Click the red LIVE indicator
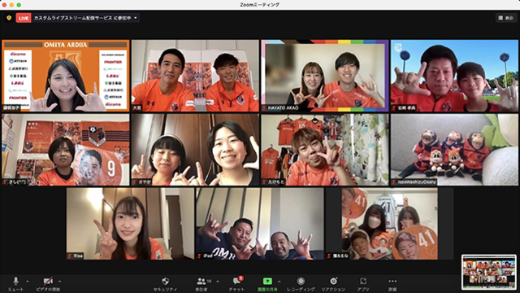The width and height of the screenshot is (520, 293). pos(24,18)
